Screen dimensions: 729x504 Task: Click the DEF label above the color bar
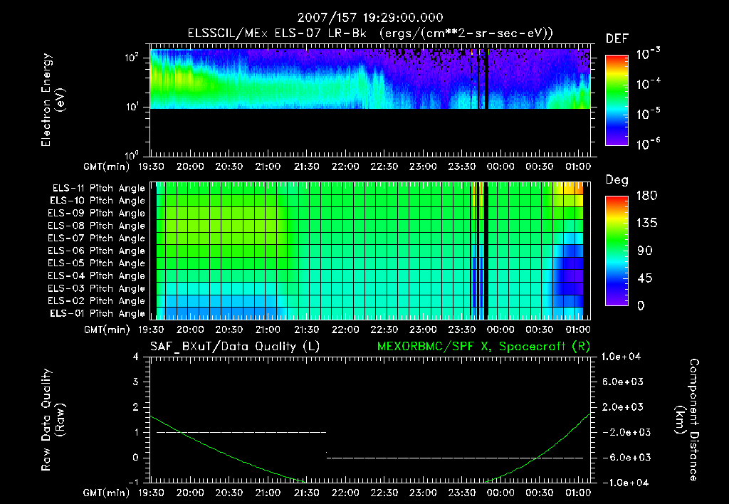click(x=617, y=38)
